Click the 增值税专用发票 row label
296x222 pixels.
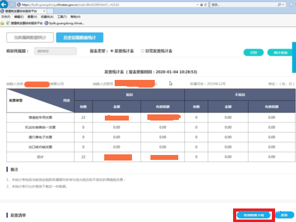coord(40,117)
